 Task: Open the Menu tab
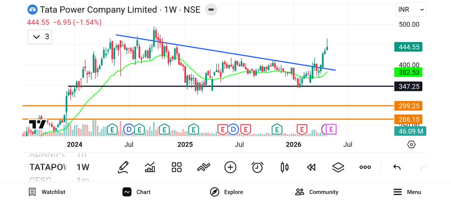point(407,192)
